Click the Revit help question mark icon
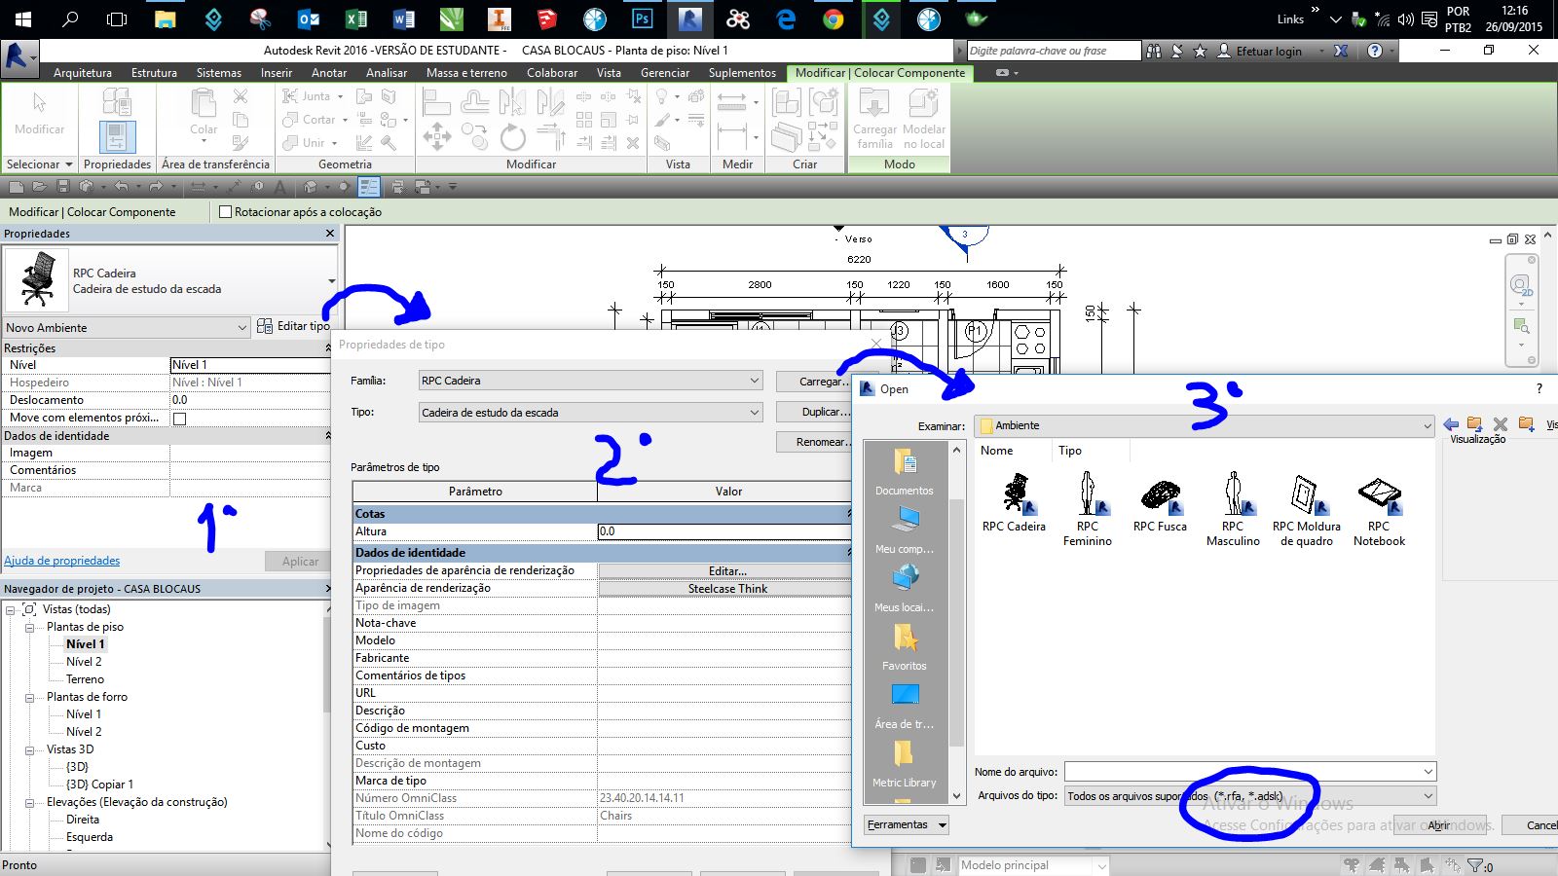 pos(1375,51)
